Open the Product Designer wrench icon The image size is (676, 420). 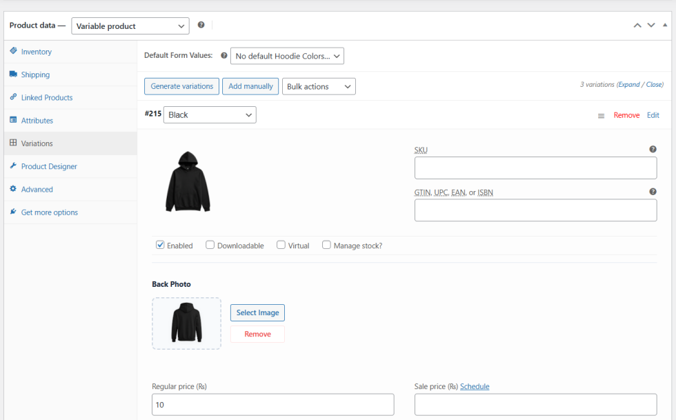click(14, 166)
